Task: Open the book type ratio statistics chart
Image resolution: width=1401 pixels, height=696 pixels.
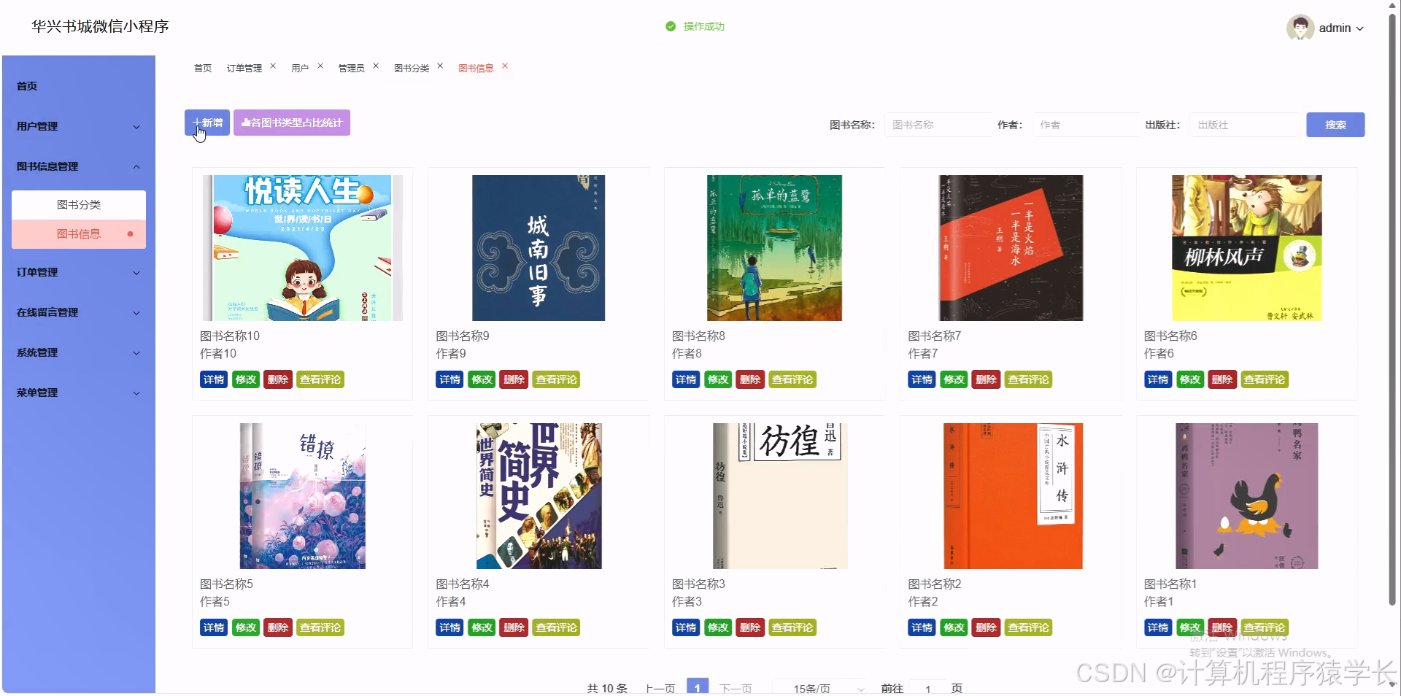Action: (x=291, y=123)
